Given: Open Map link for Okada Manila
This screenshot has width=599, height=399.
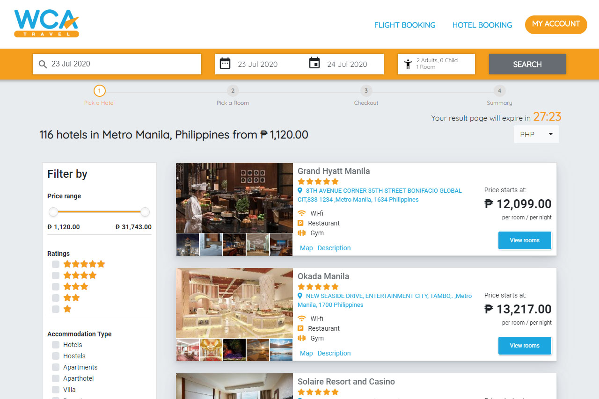Looking at the screenshot, I should click(307, 353).
